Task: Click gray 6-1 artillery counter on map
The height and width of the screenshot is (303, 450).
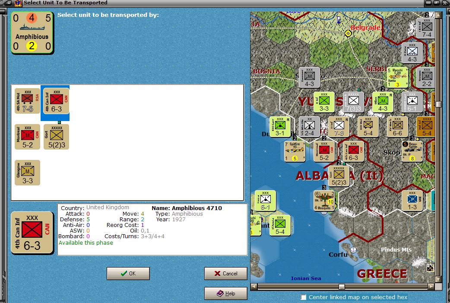Action: [412, 102]
